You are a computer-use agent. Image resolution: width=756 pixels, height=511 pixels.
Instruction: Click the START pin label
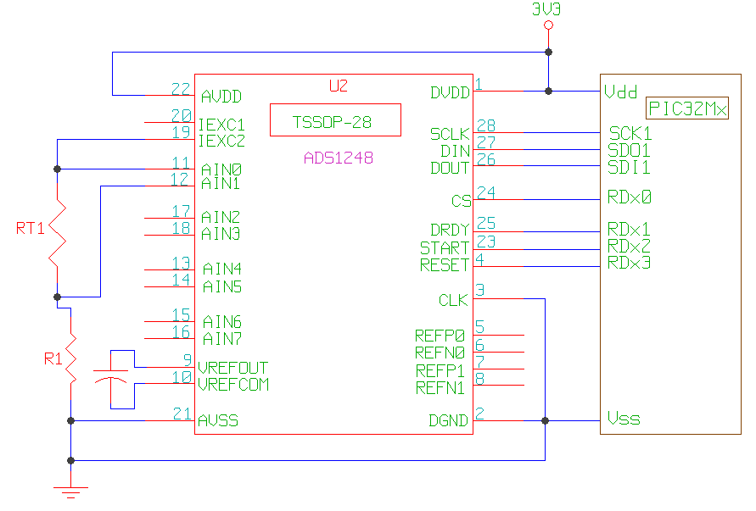[444, 248]
